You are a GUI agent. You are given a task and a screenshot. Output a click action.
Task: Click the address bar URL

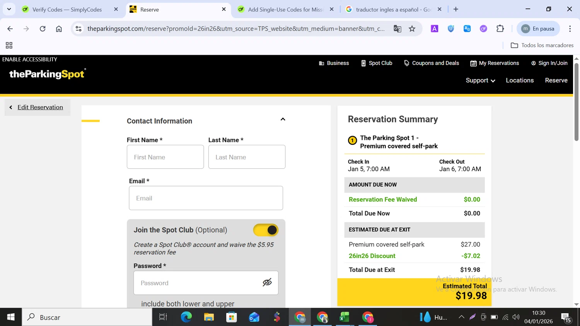coord(236,29)
